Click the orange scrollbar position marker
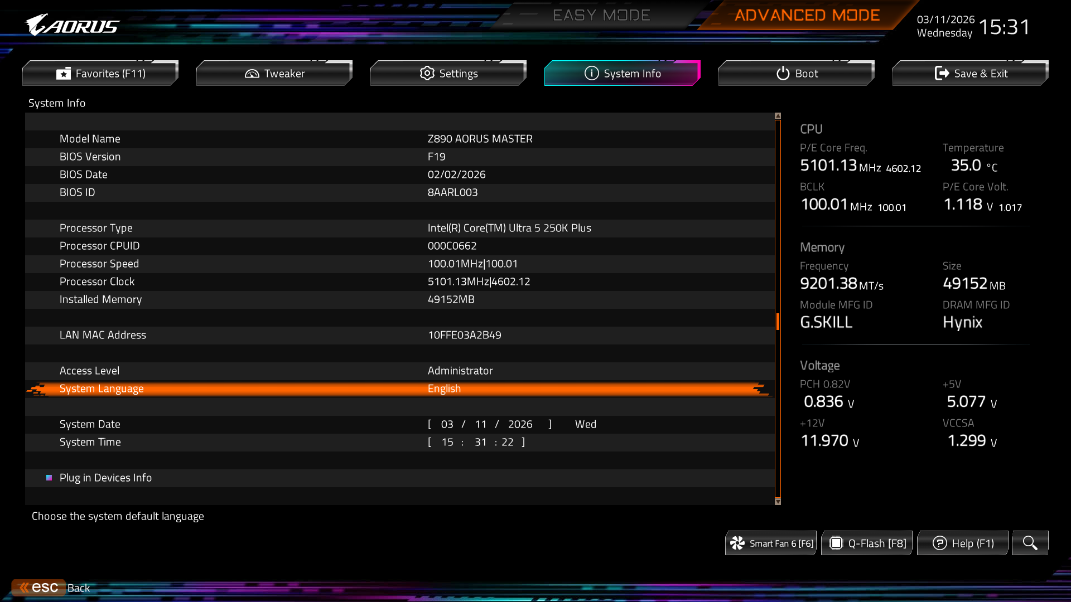Viewport: 1071px width, 602px height. click(x=778, y=322)
